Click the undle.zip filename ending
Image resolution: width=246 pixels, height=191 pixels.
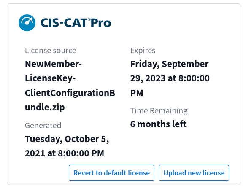coord(45,108)
